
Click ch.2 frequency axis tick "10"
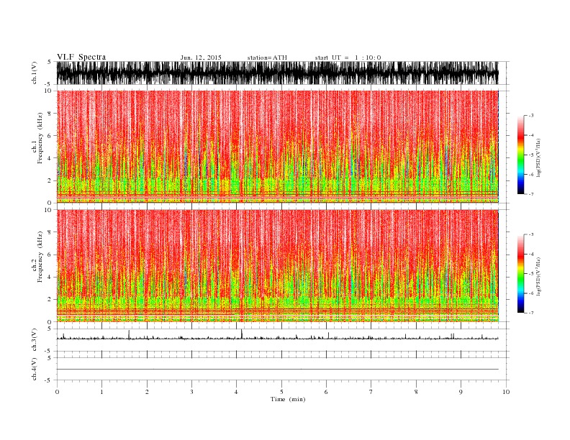48,210
